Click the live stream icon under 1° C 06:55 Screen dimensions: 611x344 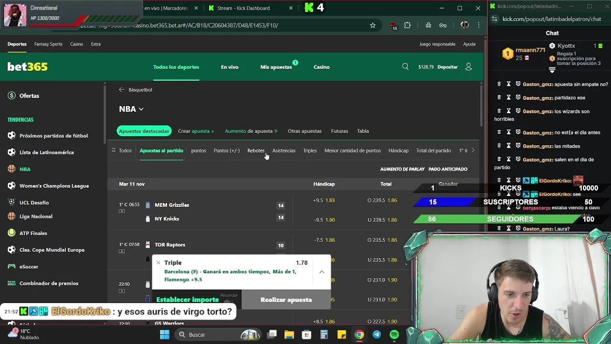122,211
